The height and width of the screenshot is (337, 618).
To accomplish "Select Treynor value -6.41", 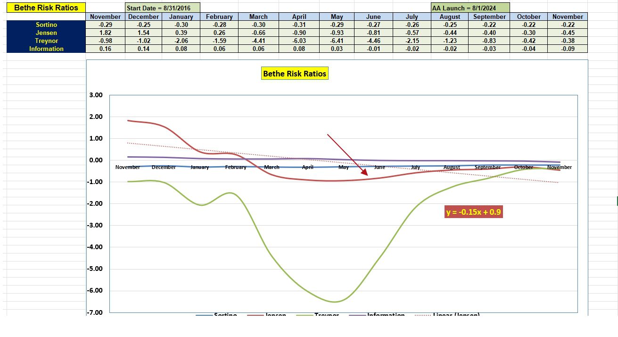I will point(337,41).
